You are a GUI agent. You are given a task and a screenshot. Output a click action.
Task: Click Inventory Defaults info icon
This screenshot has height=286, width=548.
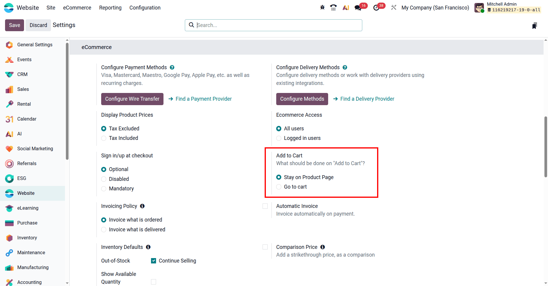(148, 247)
